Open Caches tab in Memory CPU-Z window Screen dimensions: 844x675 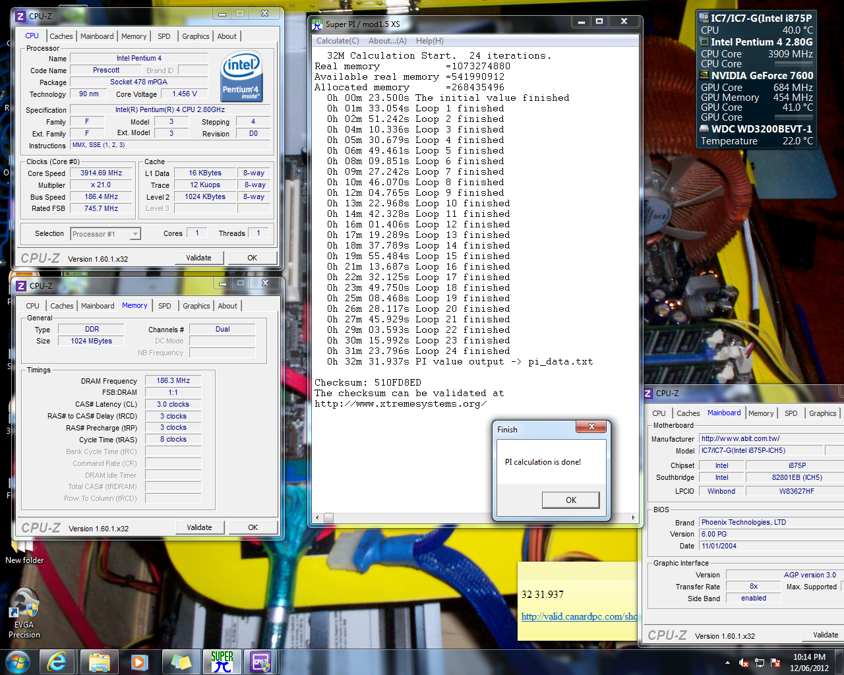[62, 306]
